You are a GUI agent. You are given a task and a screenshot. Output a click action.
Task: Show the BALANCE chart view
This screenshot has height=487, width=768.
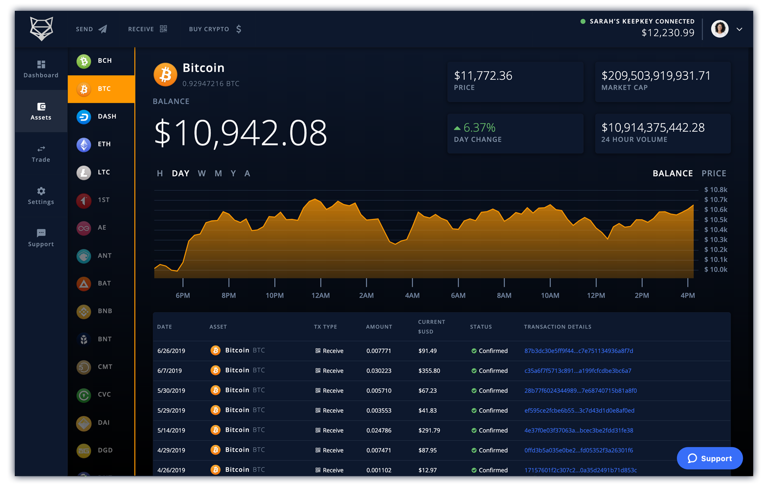[x=672, y=174]
